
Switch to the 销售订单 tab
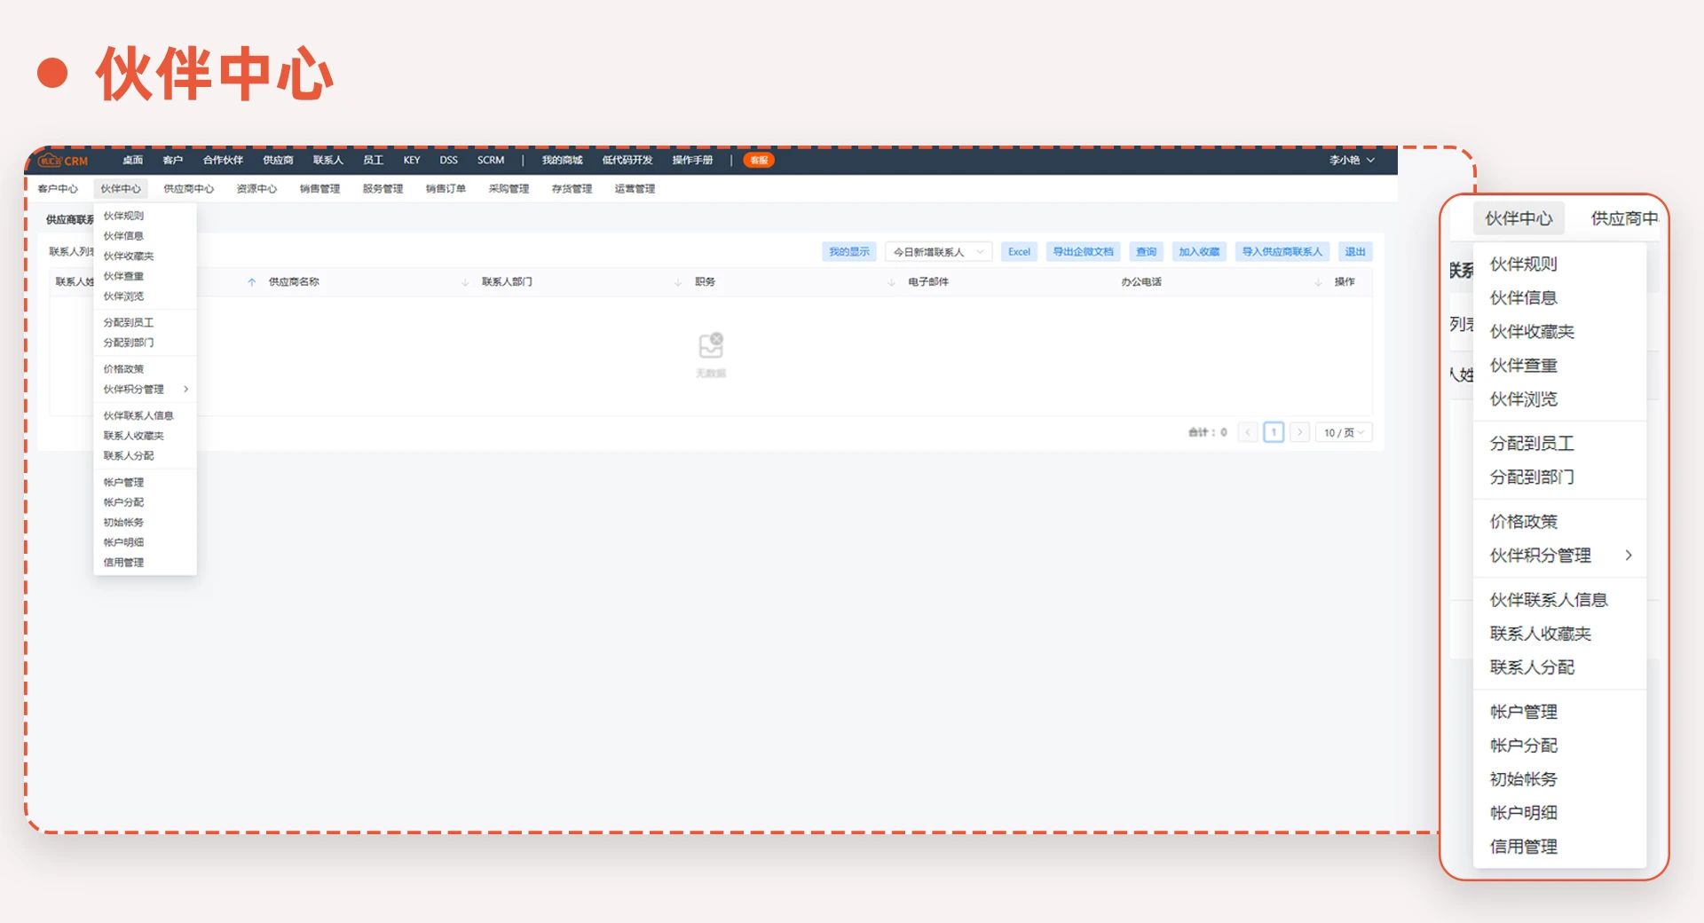(446, 189)
